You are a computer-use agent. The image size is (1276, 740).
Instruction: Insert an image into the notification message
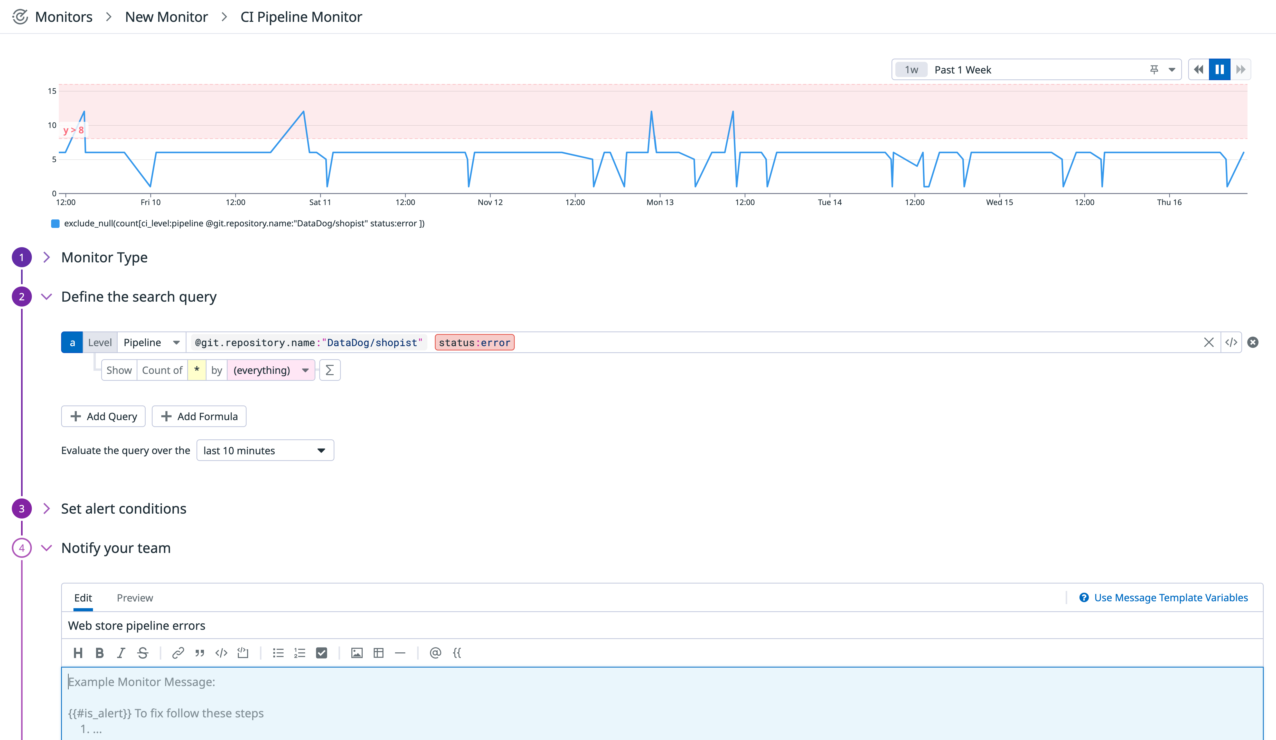(x=356, y=652)
